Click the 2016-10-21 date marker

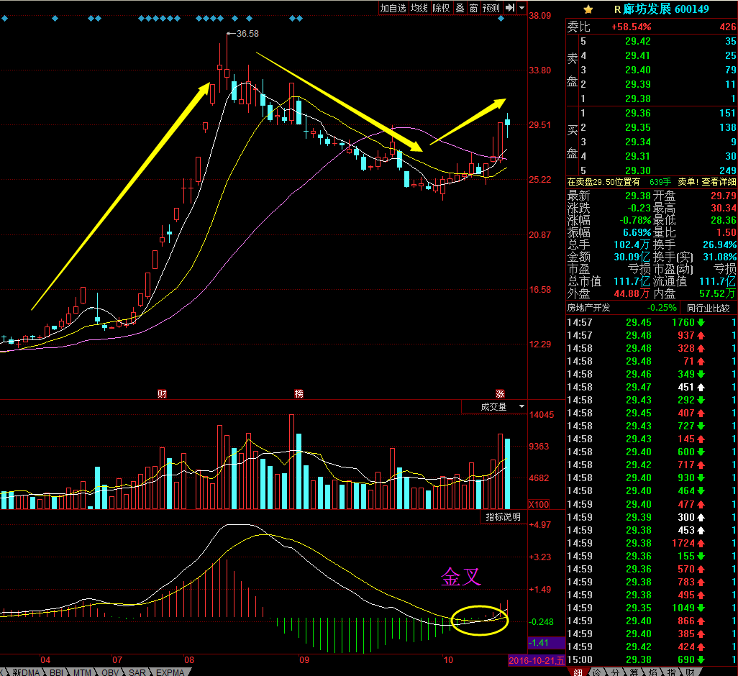534,659
